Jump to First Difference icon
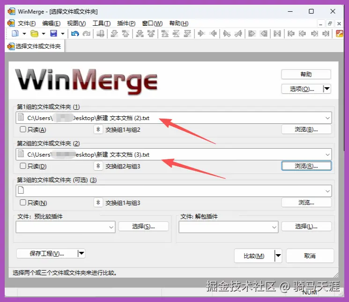 tap(165, 34)
